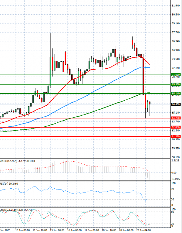The height and width of the screenshot is (233, 182).
Task: Click the current price 66.490 label
Action: 176,104
